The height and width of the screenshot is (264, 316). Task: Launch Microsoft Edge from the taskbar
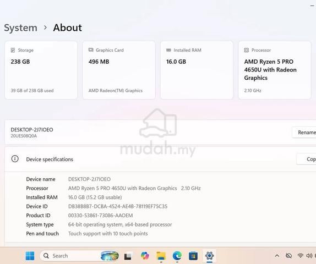pos(177,256)
